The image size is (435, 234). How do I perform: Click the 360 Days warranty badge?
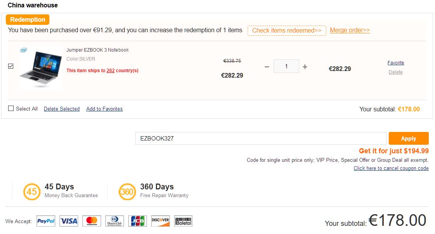tap(127, 192)
